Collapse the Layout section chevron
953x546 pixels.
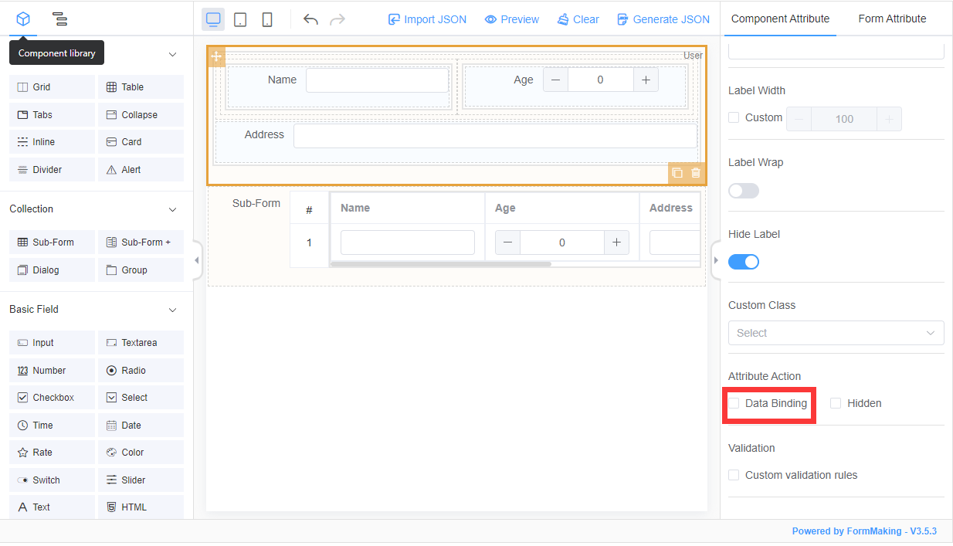pyautogui.click(x=172, y=54)
